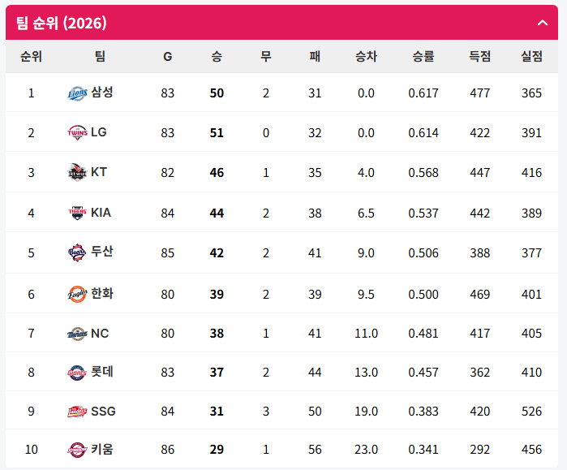Open the 삼성 team name link
Screen dimensions: 567x470
[102, 93]
